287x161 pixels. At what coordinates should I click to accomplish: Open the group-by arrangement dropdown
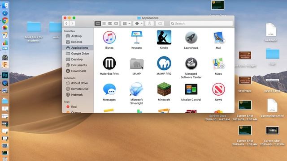(x=126, y=23)
